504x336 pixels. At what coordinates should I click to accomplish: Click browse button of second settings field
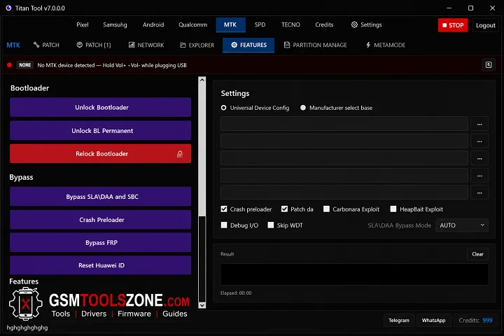[479, 141]
